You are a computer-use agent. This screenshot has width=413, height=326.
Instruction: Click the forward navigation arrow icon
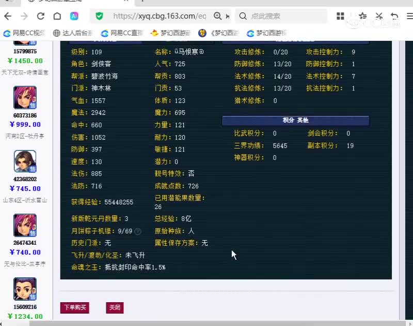24,16
